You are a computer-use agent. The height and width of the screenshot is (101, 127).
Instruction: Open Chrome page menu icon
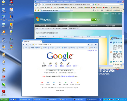coord(92,45)
